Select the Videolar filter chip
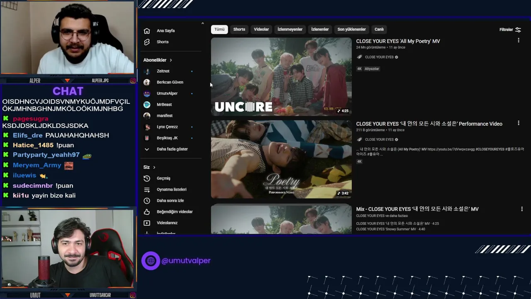Screen dimensions: 531x299 (261, 29)
